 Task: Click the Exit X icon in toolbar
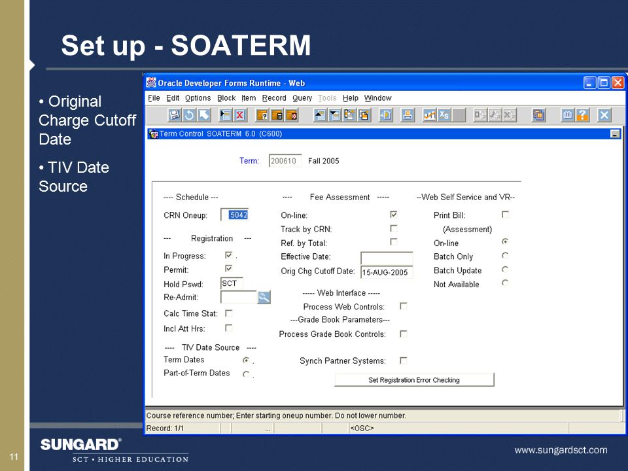[x=604, y=115]
